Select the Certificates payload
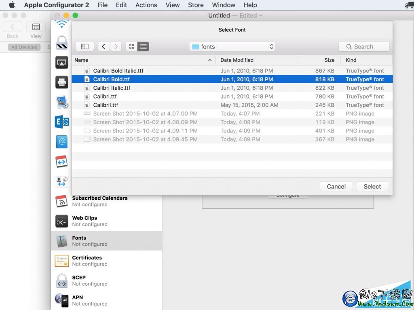The width and height of the screenshot is (414, 310). pyautogui.click(x=87, y=261)
